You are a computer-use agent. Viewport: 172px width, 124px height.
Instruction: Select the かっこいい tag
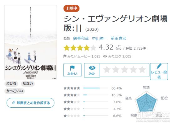point(15,91)
